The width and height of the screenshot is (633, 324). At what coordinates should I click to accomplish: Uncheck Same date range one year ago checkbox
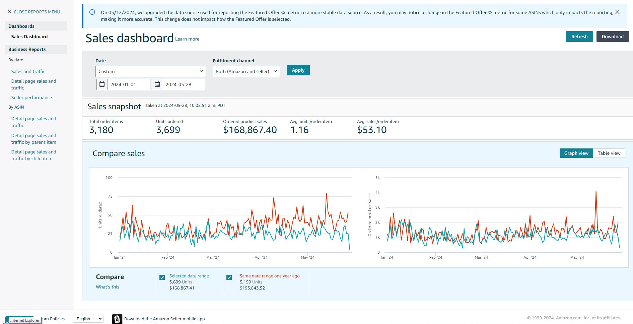(x=229, y=277)
